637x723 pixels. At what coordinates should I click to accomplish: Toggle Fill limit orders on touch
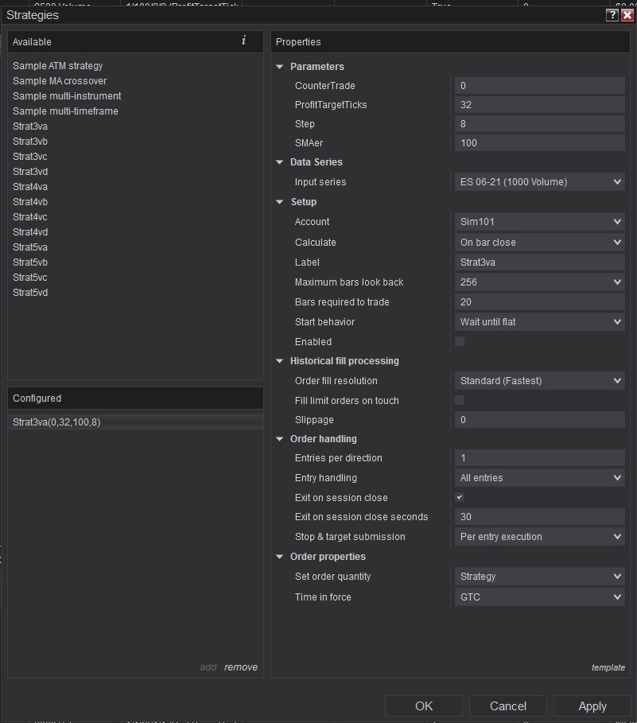tap(460, 400)
